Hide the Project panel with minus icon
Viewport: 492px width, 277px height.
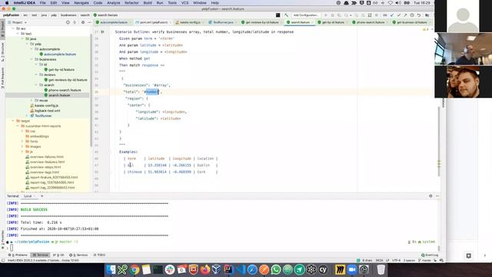tap(89, 22)
